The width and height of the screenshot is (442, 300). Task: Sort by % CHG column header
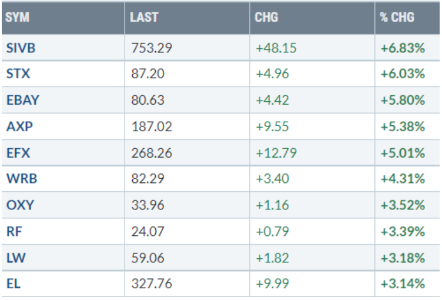coord(397,18)
